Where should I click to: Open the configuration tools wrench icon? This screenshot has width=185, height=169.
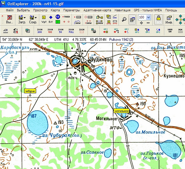[16, 31]
